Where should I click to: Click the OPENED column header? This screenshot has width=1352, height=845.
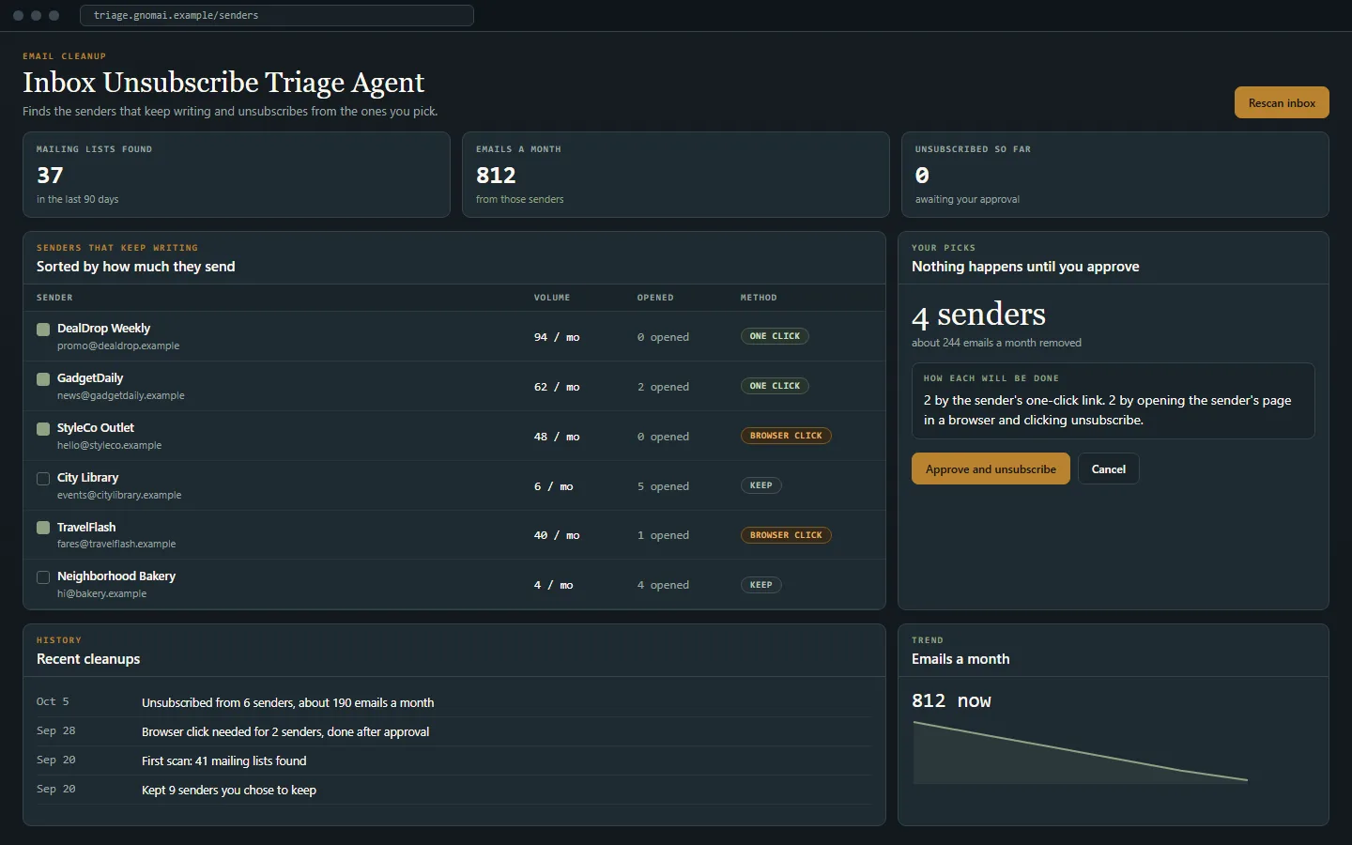655,298
